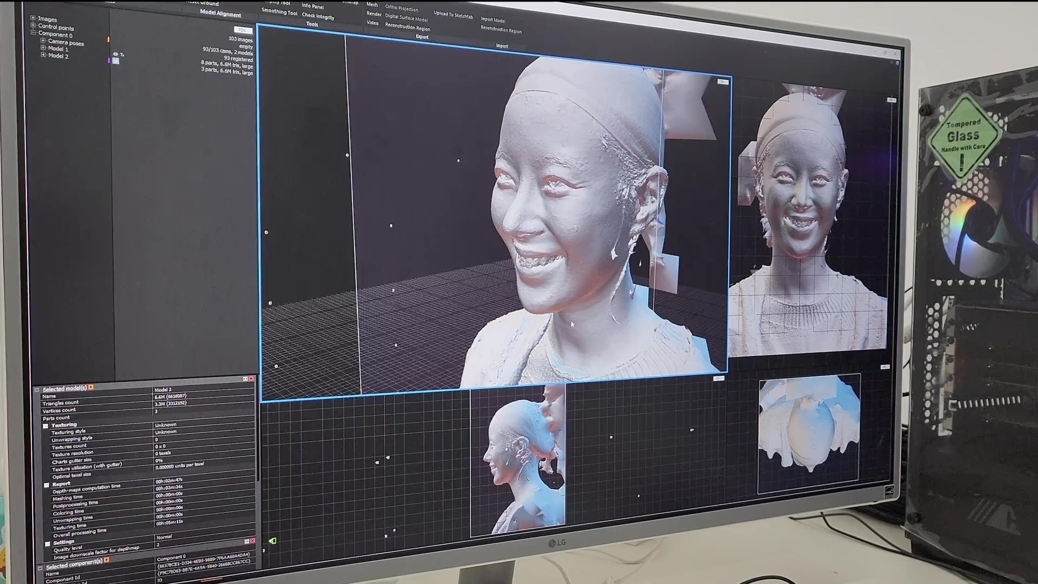
Task: Collapse the Texturing section in the properties panel
Action: 46,426
